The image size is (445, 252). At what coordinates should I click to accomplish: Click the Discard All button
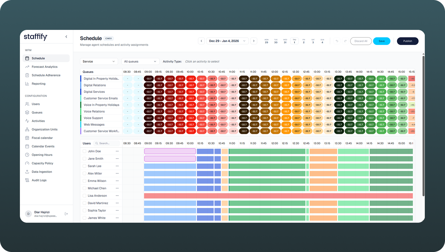click(x=361, y=41)
